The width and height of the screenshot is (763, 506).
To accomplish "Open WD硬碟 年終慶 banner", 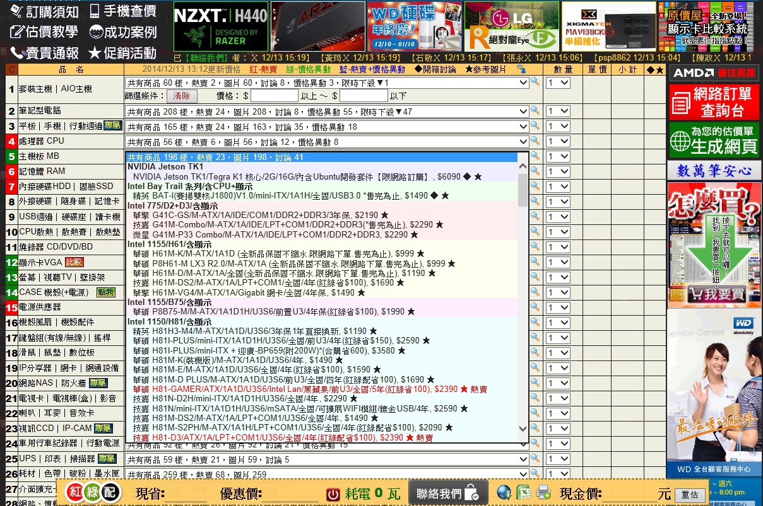I will (x=415, y=26).
